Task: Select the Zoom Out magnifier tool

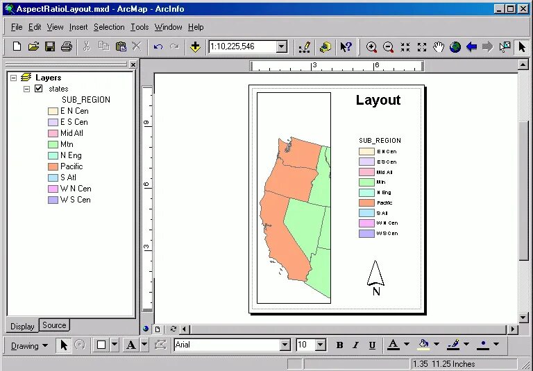Action: tap(388, 47)
